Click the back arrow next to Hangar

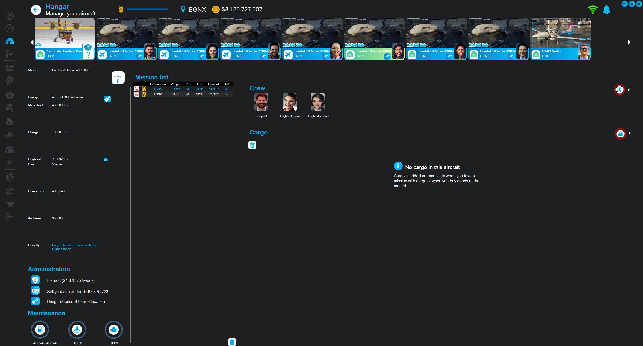(36, 10)
